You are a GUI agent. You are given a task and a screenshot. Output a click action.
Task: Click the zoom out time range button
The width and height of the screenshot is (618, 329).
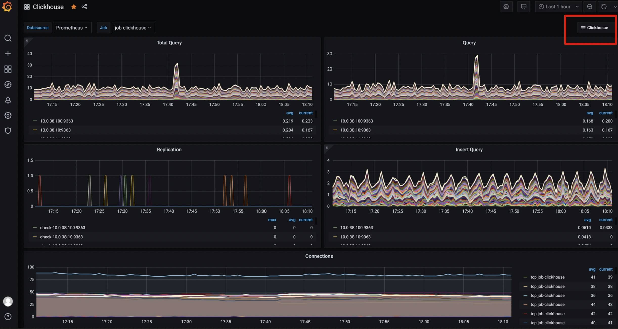tap(590, 7)
